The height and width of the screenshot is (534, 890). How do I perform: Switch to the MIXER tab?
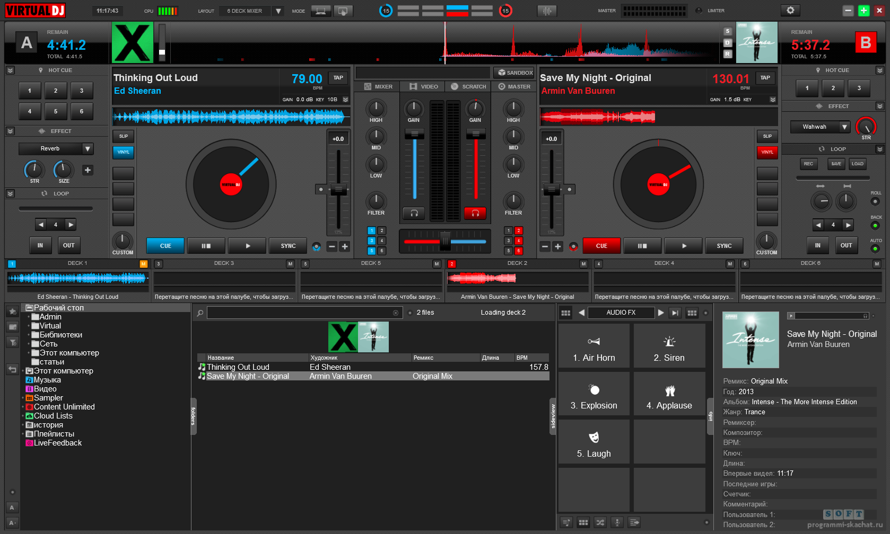(378, 86)
